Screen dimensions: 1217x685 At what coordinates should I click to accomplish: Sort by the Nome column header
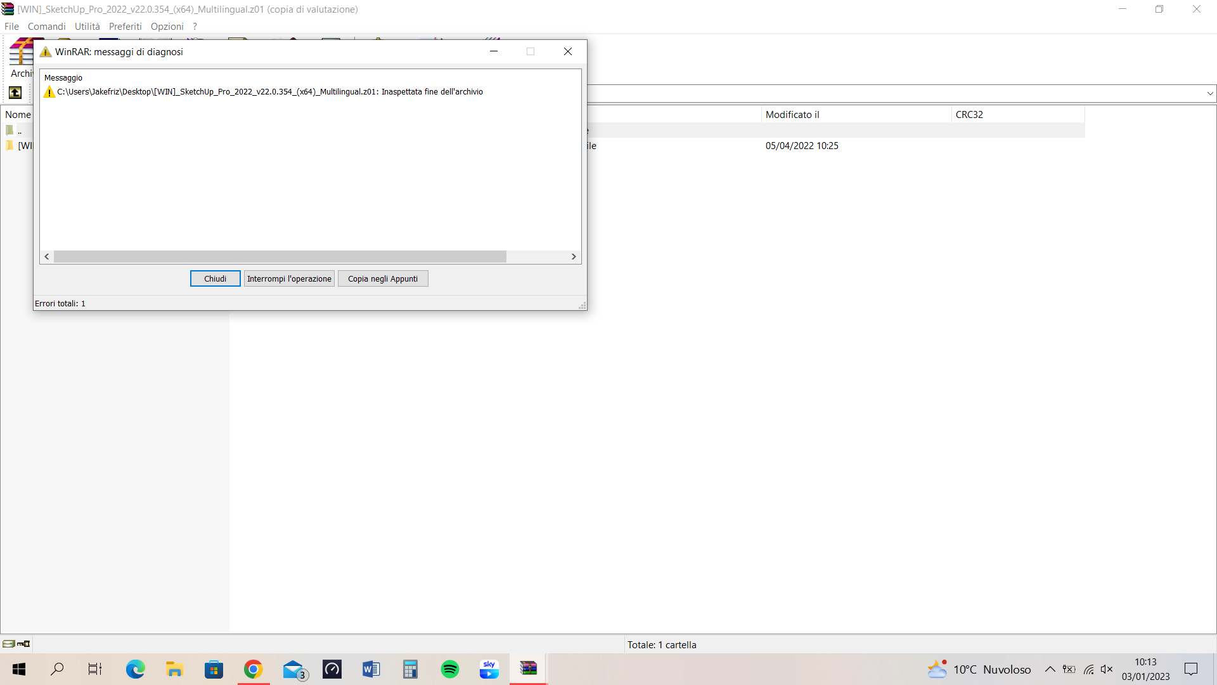click(18, 114)
